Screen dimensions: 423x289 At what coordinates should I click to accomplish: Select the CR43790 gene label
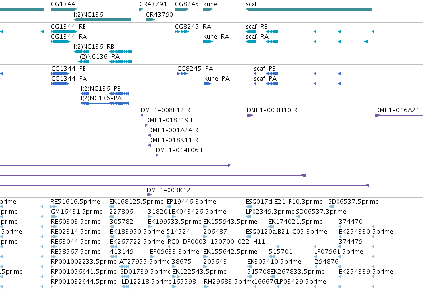tap(160, 14)
